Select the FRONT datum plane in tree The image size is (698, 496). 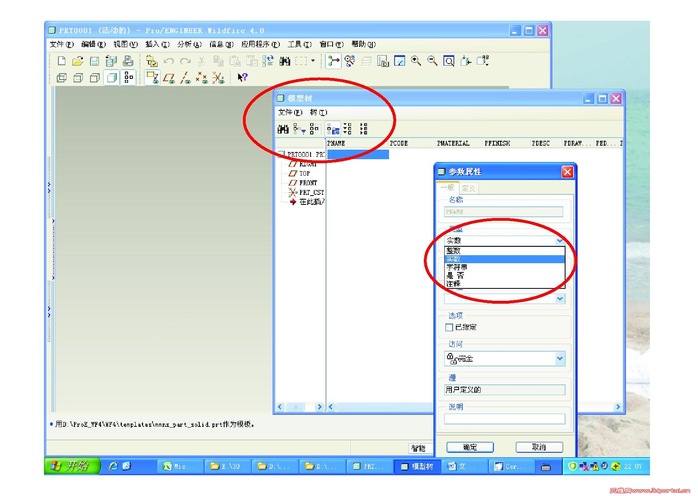pyautogui.click(x=308, y=183)
